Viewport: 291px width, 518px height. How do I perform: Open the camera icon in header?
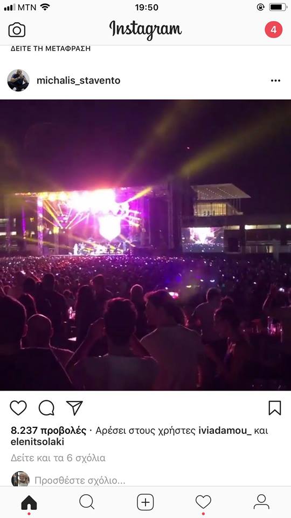coord(17,30)
